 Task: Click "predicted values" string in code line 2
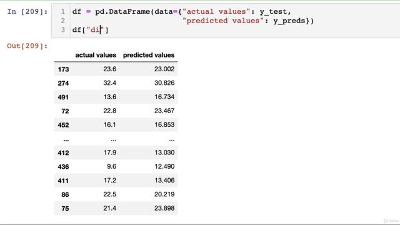[223, 21]
